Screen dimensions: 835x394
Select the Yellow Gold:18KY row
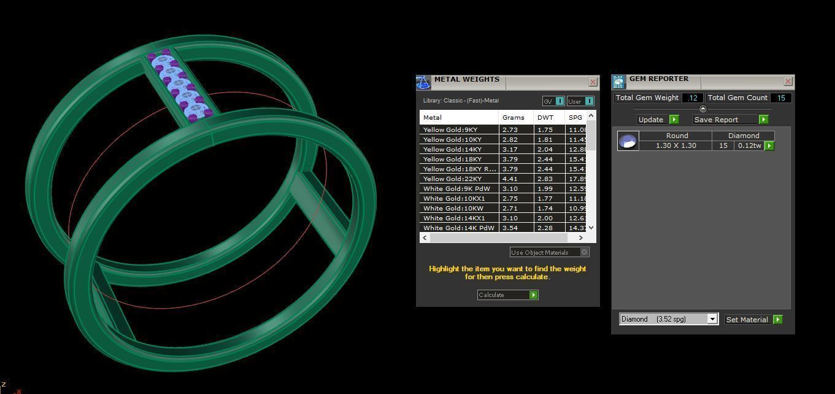point(503,159)
